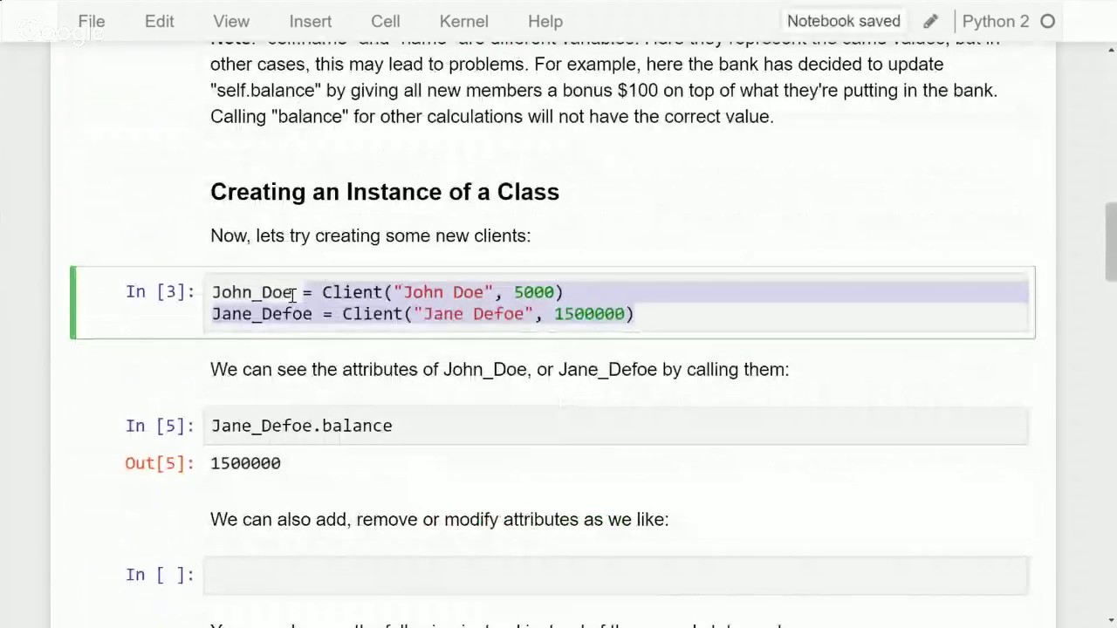Click the In [5] prompt label
This screenshot has height=628, width=1117.
click(160, 426)
